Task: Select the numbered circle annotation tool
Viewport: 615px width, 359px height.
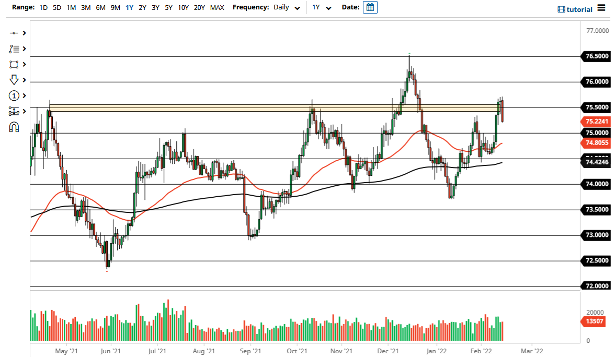Action: point(14,95)
